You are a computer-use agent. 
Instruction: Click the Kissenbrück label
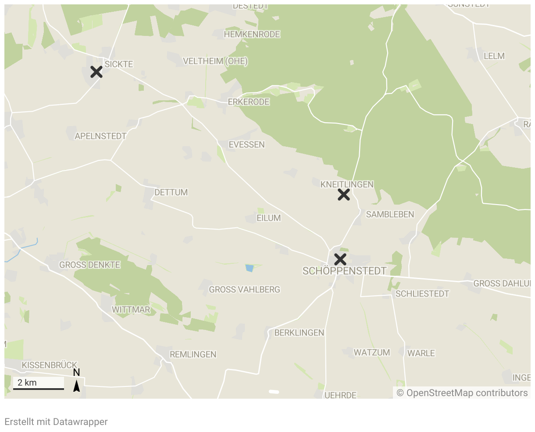pyautogui.click(x=50, y=365)
